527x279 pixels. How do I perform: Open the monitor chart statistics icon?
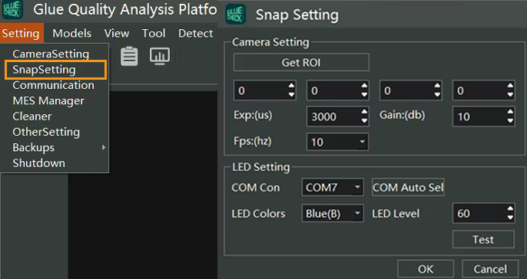click(159, 56)
